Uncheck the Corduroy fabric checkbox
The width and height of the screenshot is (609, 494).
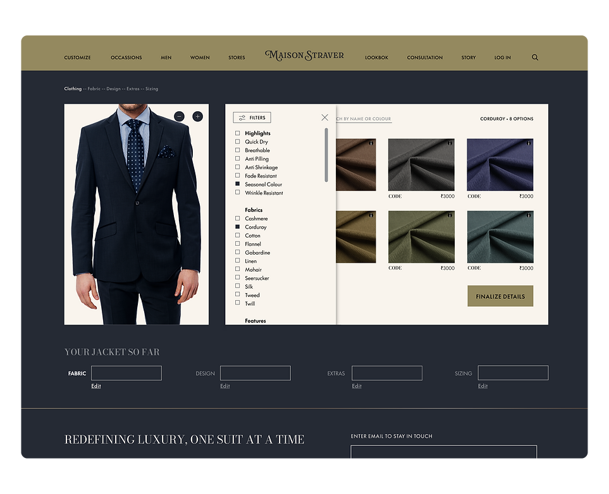tap(237, 227)
